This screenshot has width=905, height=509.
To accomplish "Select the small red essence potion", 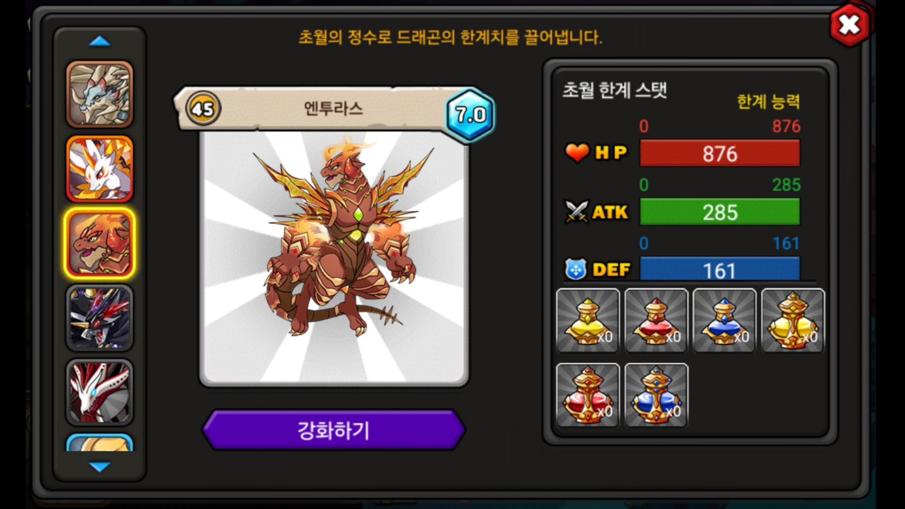I will [656, 321].
